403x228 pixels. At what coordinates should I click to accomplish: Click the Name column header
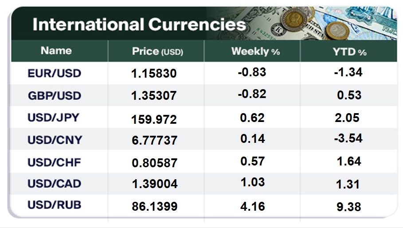coord(56,51)
